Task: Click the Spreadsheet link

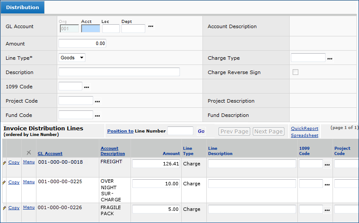Action: pos(304,136)
